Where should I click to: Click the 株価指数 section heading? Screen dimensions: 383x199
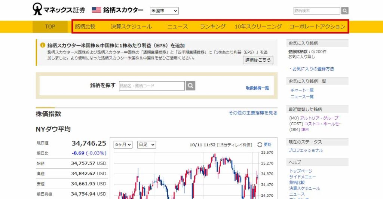pos(48,114)
